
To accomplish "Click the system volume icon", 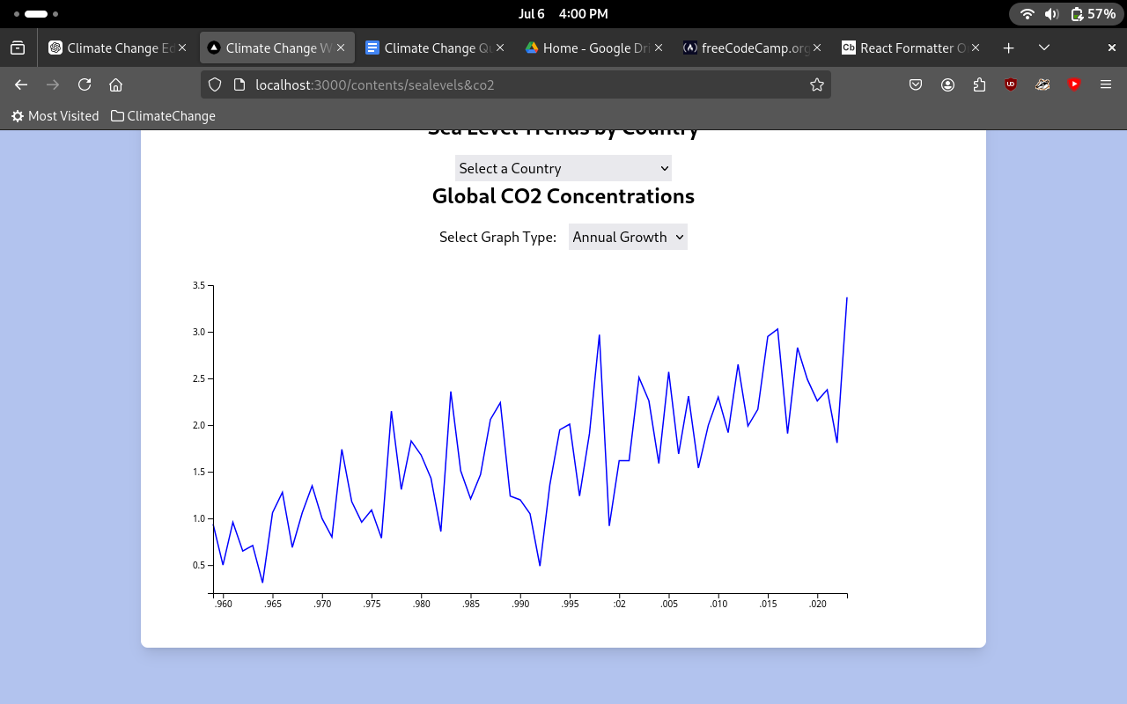I will click(1051, 14).
